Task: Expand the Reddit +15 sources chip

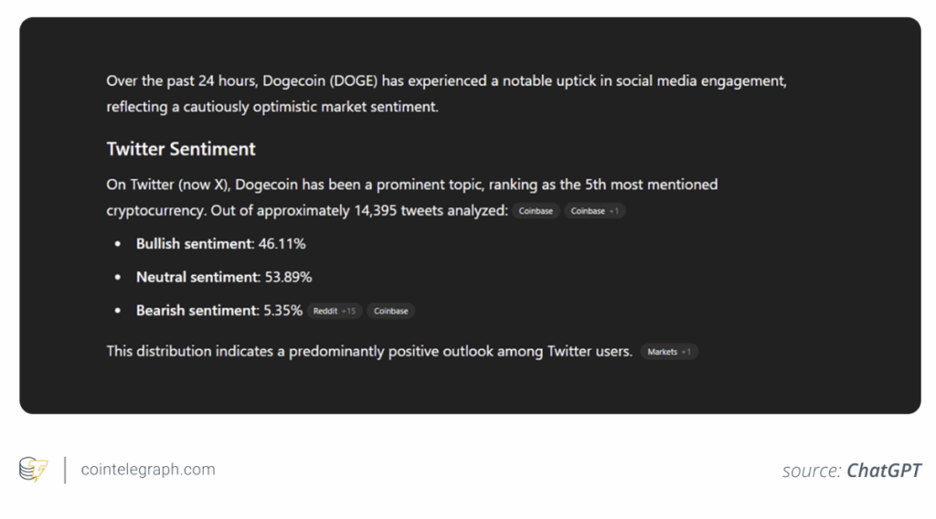Action: tap(335, 311)
